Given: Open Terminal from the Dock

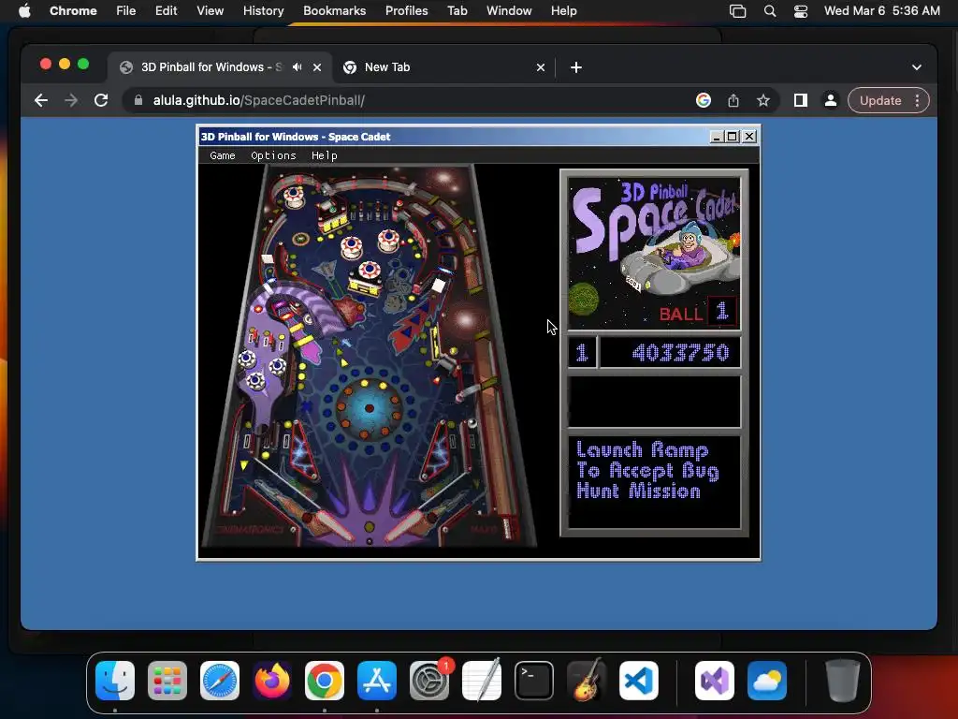Looking at the screenshot, I should point(534,681).
